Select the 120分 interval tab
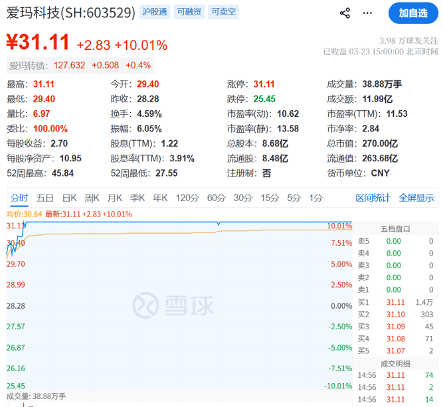Viewport: 443px width, 407px height. [x=187, y=198]
